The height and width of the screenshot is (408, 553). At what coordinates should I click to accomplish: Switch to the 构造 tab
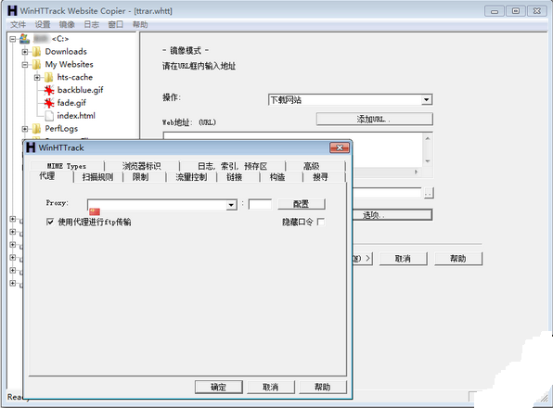277,177
